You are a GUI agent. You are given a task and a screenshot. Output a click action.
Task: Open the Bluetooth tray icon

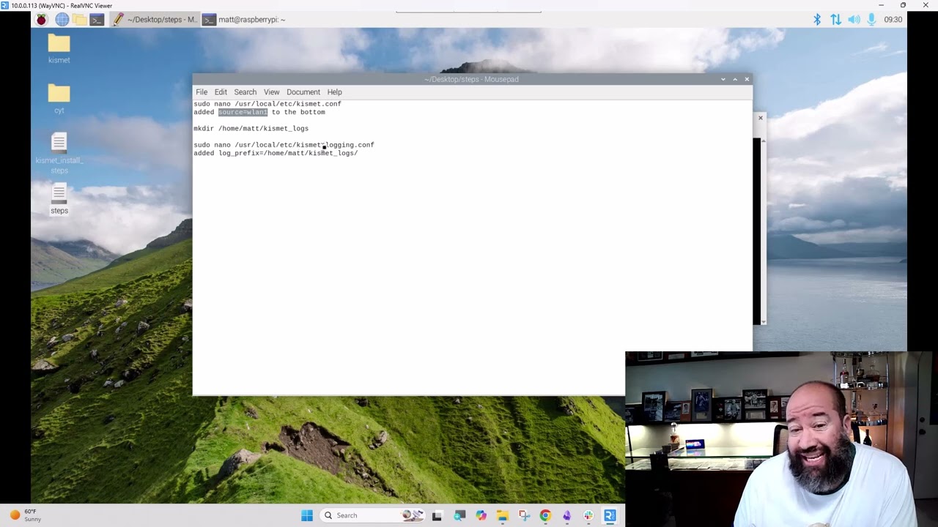coord(817,20)
